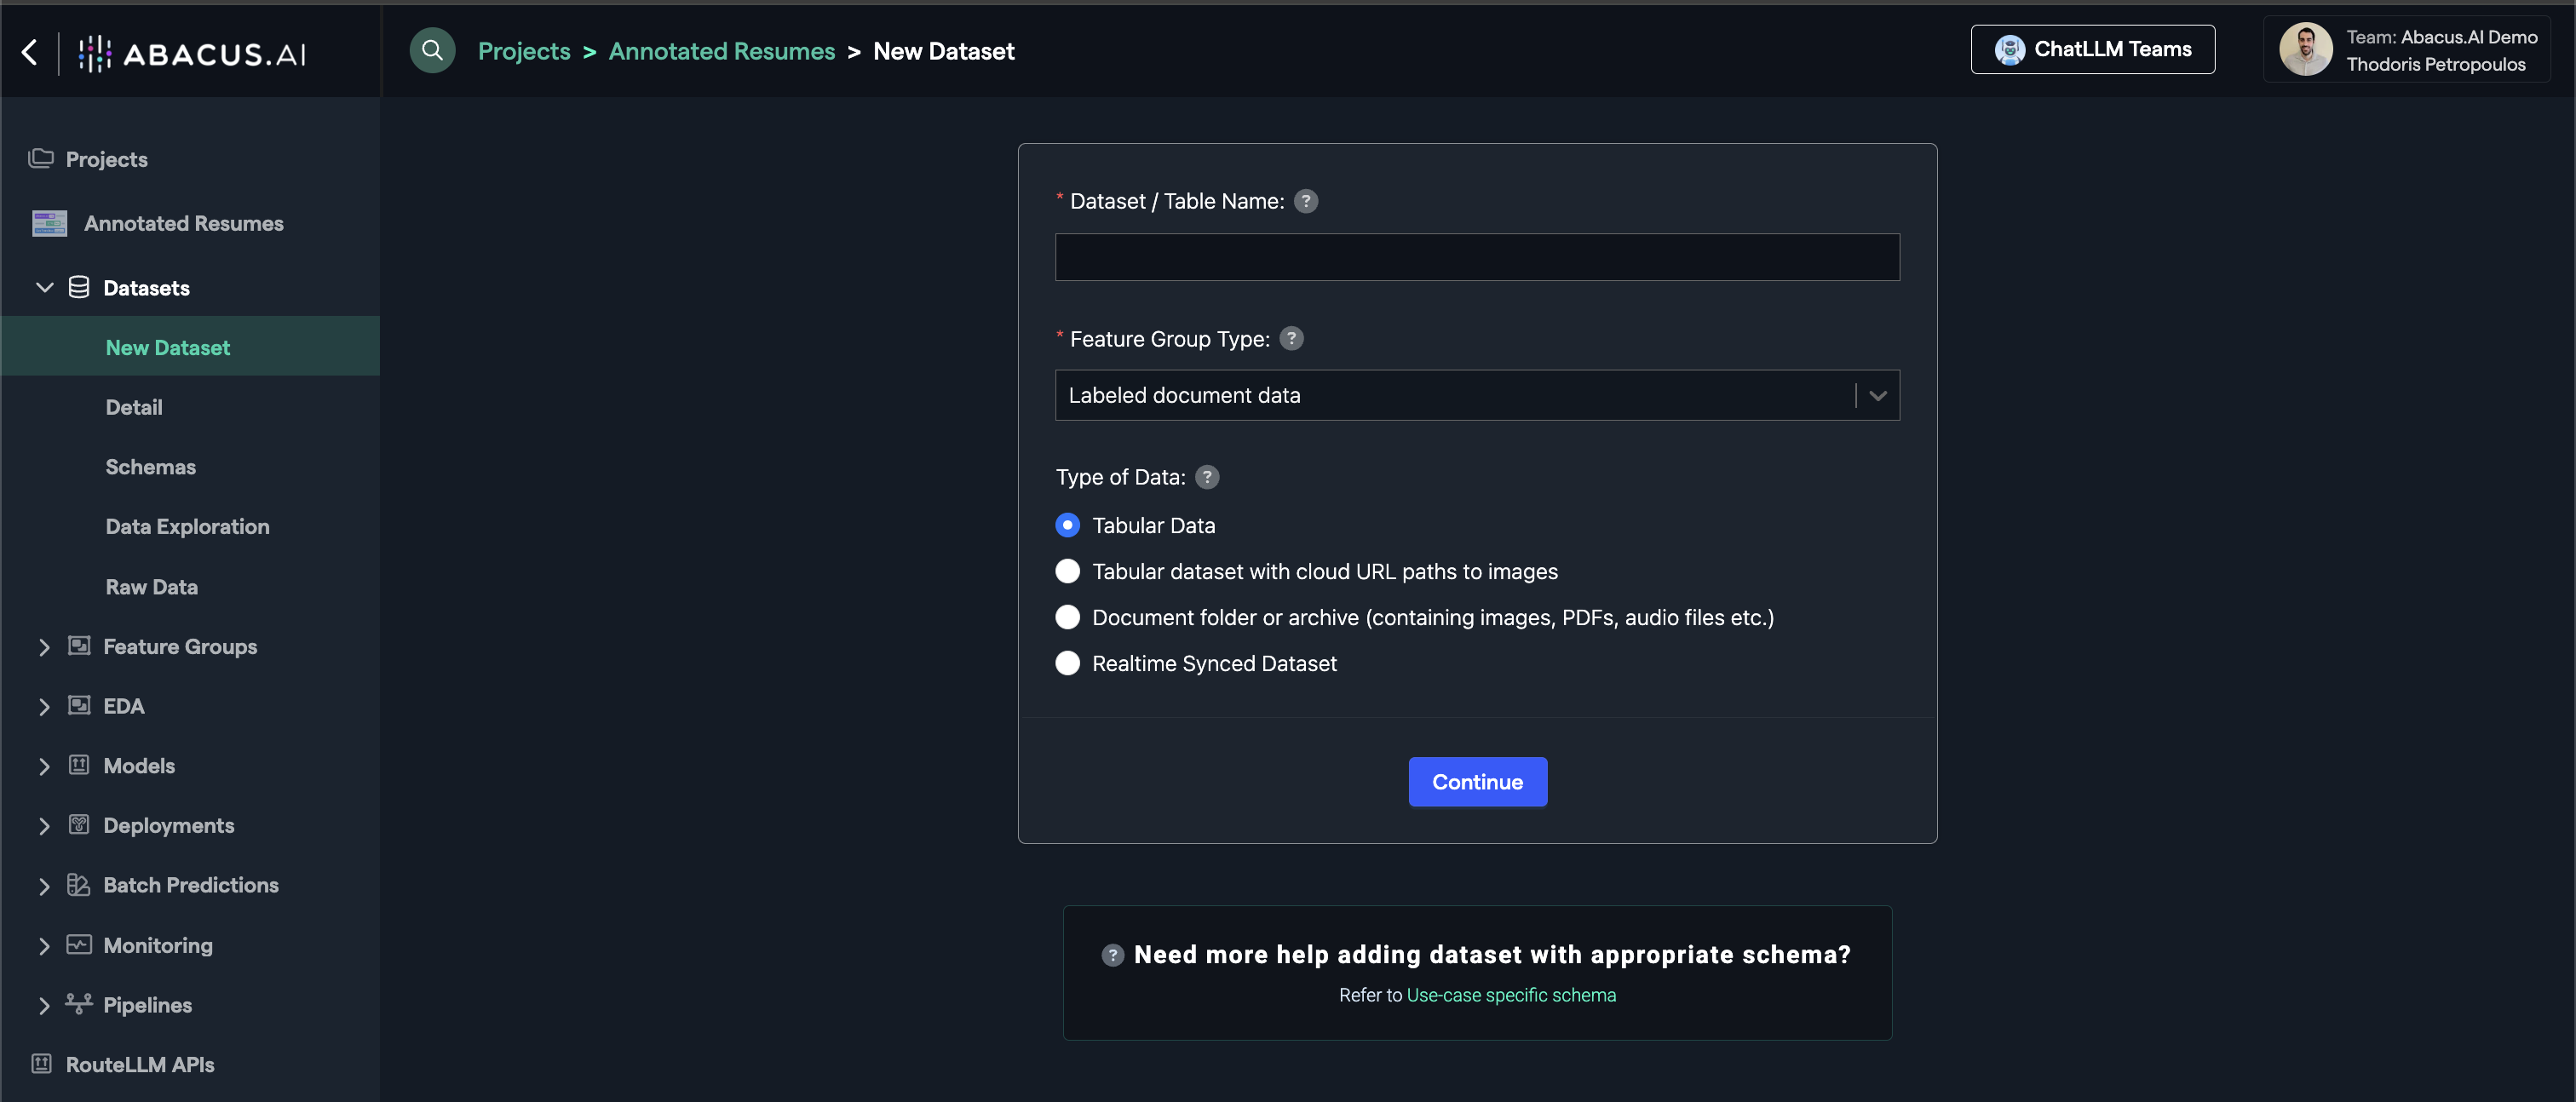This screenshot has height=1102, width=2576.
Task: Click inside the Dataset / Table Name field
Action: point(1476,257)
